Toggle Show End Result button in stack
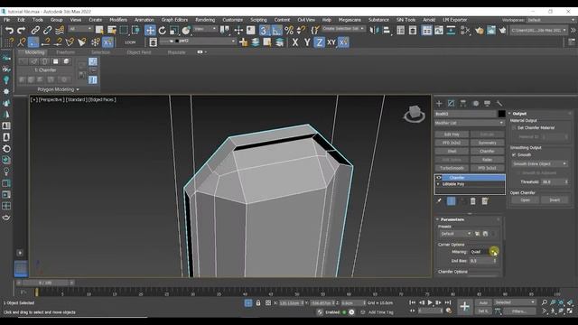This screenshot has height=325, width=578. [x=452, y=201]
